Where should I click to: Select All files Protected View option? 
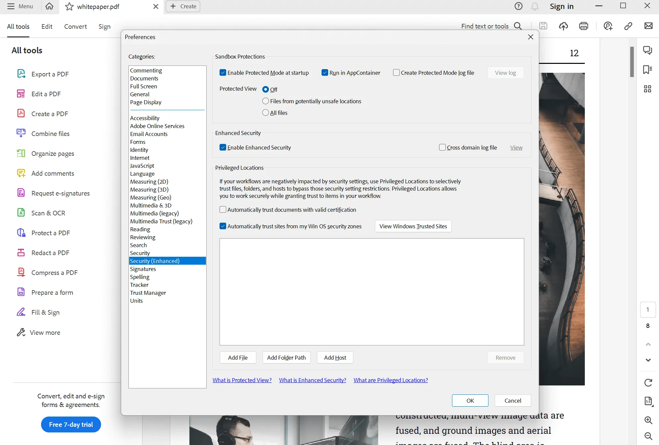tap(266, 112)
